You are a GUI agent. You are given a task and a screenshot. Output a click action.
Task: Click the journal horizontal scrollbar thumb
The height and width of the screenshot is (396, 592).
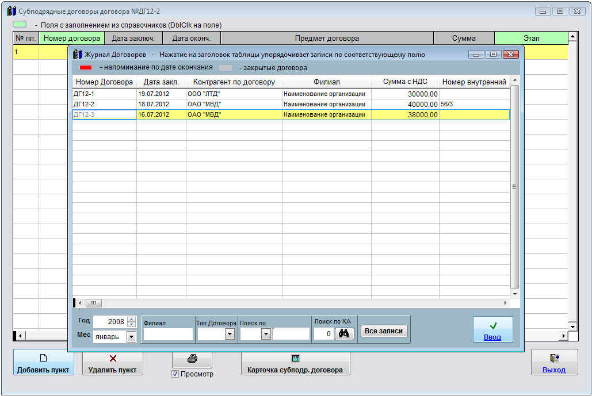point(94,303)
